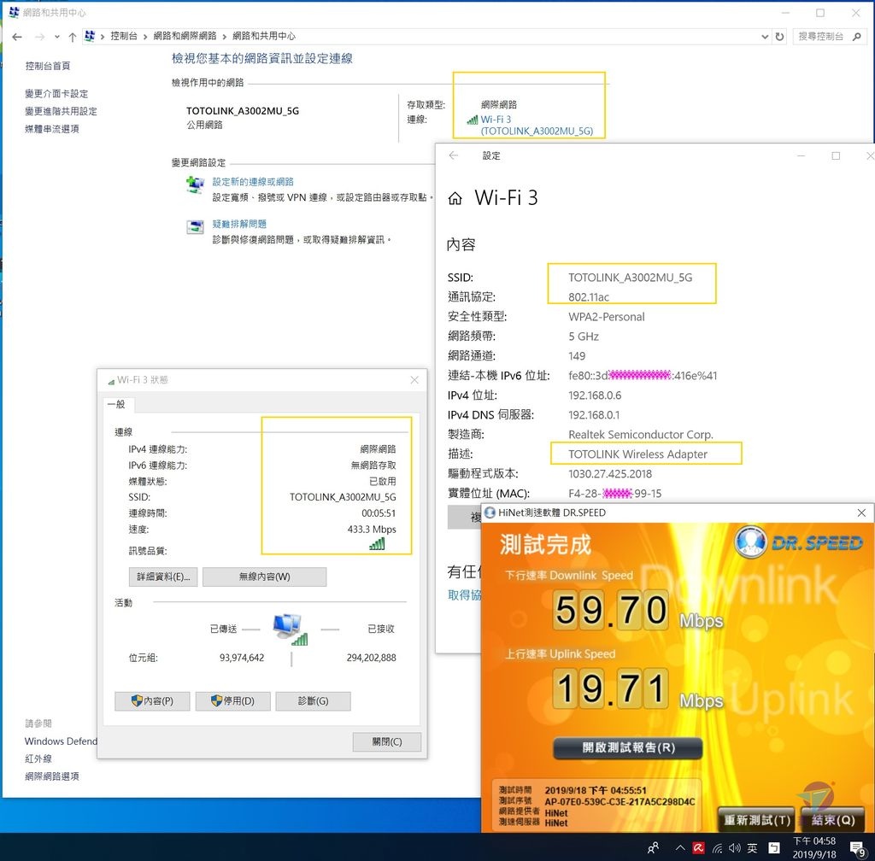This screenshot has height=861, width=875.
Task: Click signal quality bars icon
Action: click(x=377, y=544)
